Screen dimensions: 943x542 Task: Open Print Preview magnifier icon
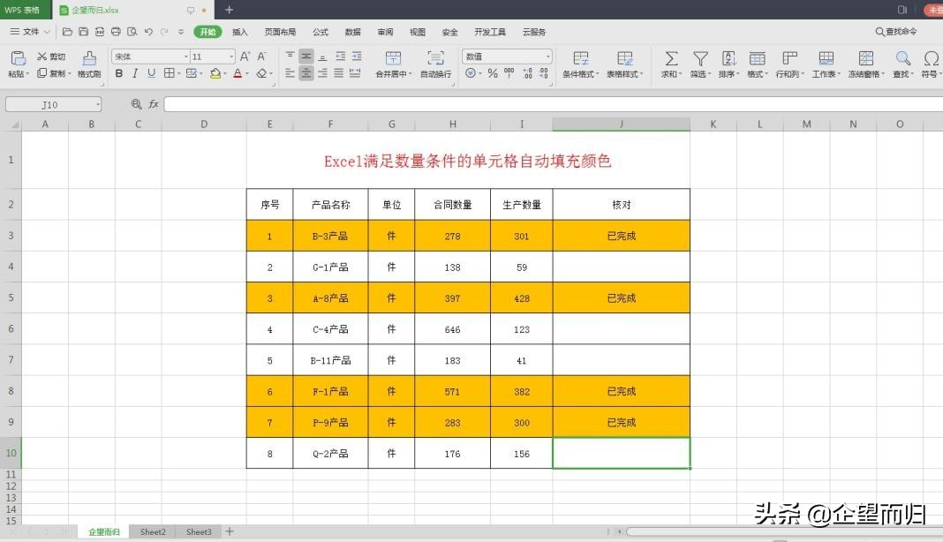pyautogui.click(x=132, y=32)
